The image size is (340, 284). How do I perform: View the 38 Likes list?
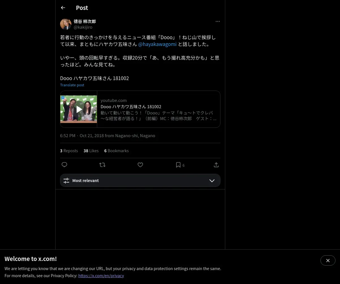click(91, 151)
